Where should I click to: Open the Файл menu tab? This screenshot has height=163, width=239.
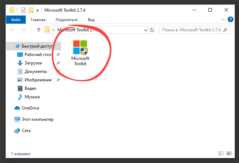16,20
